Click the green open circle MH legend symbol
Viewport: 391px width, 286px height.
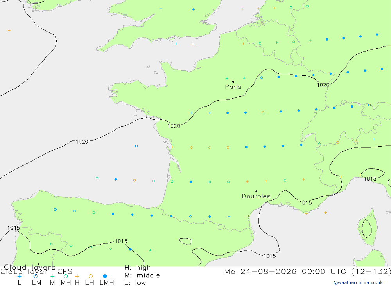coord(66,276)
